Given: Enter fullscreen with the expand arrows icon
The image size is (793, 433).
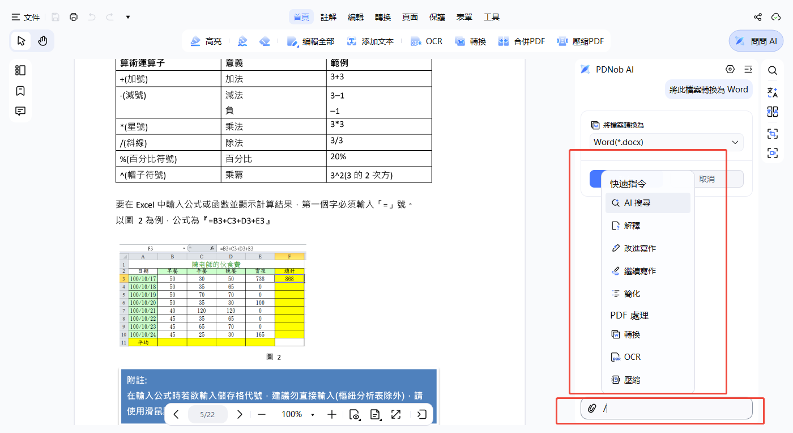Looking at the screenshot, I should coord(396,414).
